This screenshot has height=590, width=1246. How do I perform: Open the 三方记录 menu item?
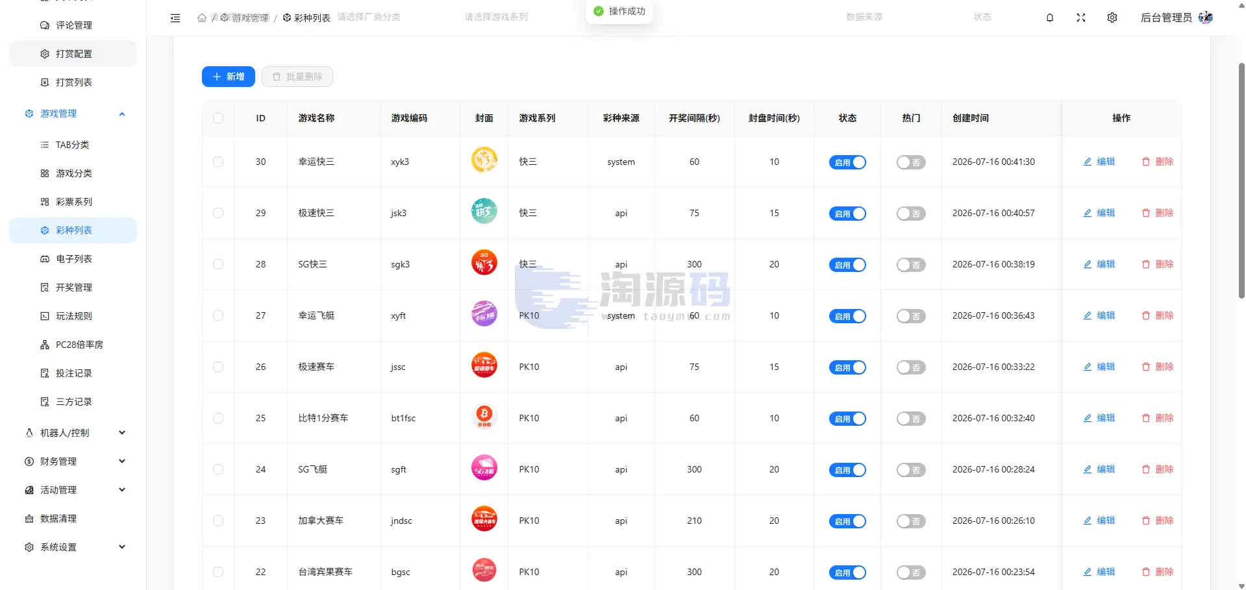click(x=73, y=402)
